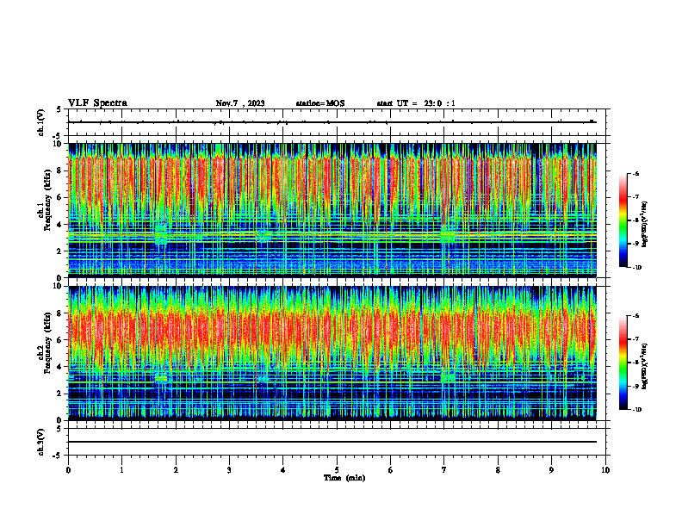The height and width of the screenshot is (527, 682).
Task: Click the "ch.3(V)" waveform axis label
Action: point(41,443)
